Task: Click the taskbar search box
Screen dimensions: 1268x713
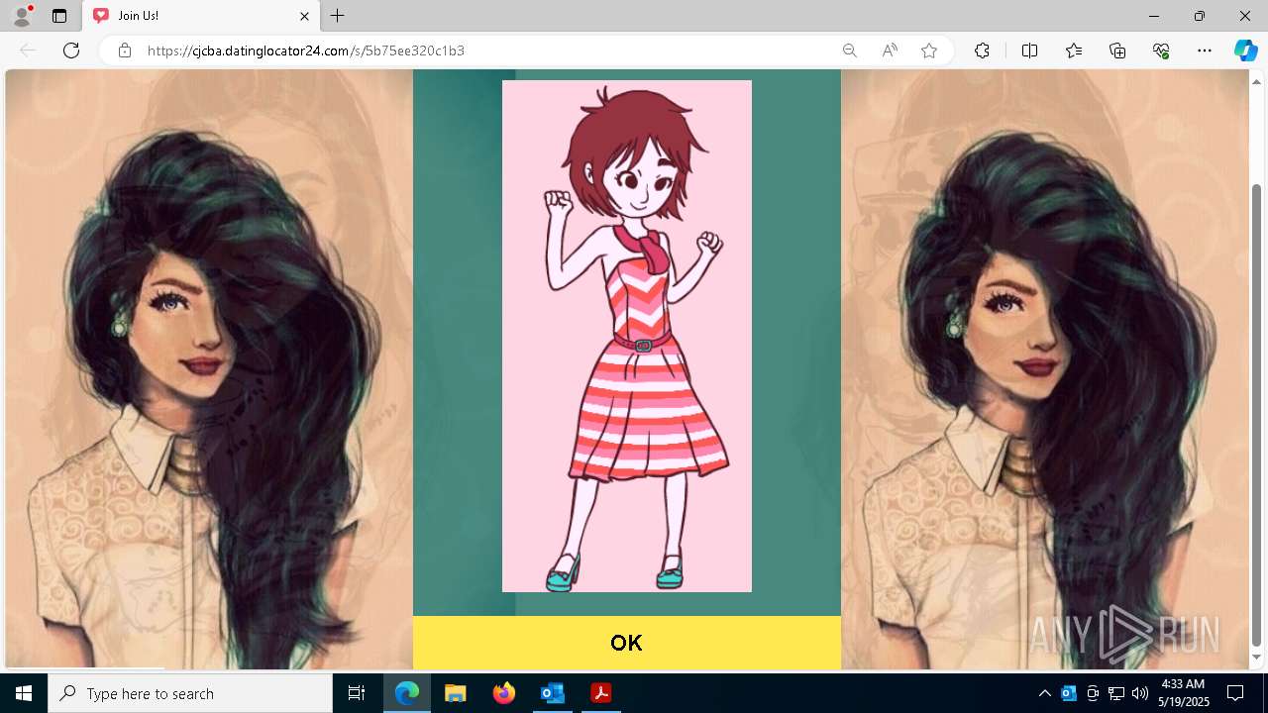Action: point(190,693)
